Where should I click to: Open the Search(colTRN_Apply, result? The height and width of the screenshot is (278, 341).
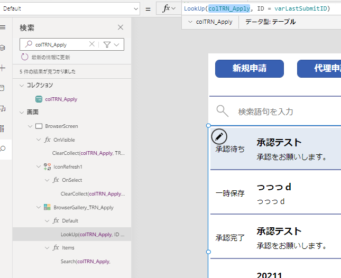coord(85,261)
